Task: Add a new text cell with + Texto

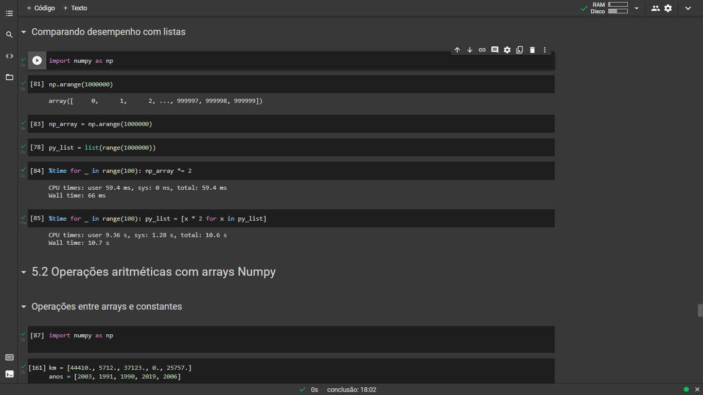Action: (x=75, y=8)
